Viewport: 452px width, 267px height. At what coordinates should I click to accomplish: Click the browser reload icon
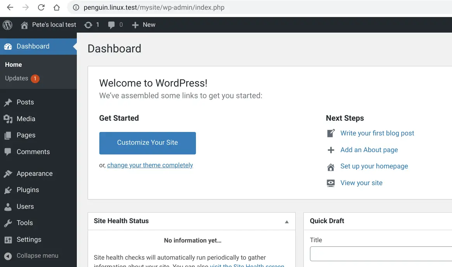41,7
